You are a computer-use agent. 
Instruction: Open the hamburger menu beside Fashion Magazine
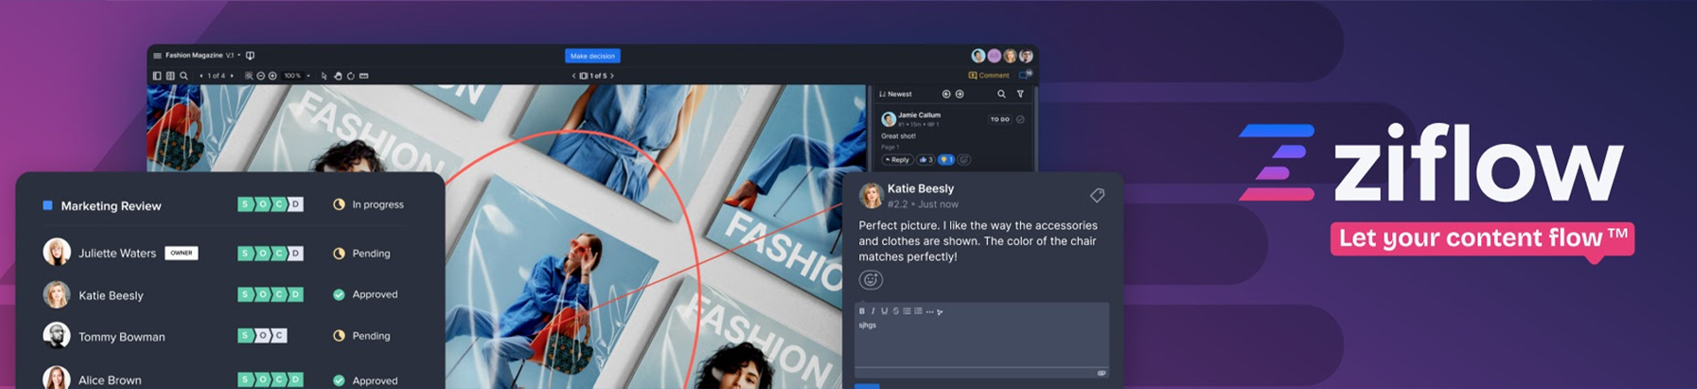point(157,56)
